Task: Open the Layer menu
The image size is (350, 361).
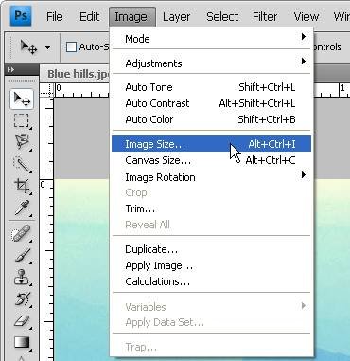Action: pyautogui.click(x=176, y=17)
